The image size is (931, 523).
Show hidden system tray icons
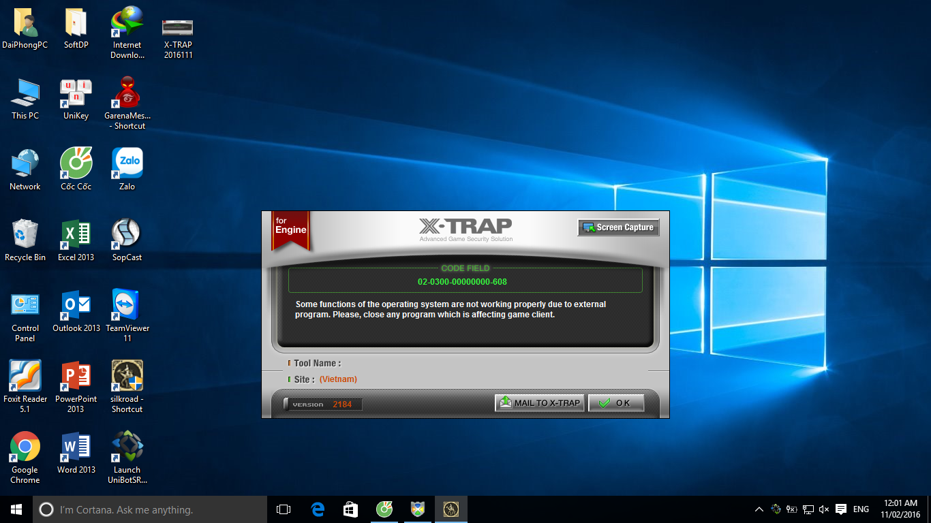(759, 509)
